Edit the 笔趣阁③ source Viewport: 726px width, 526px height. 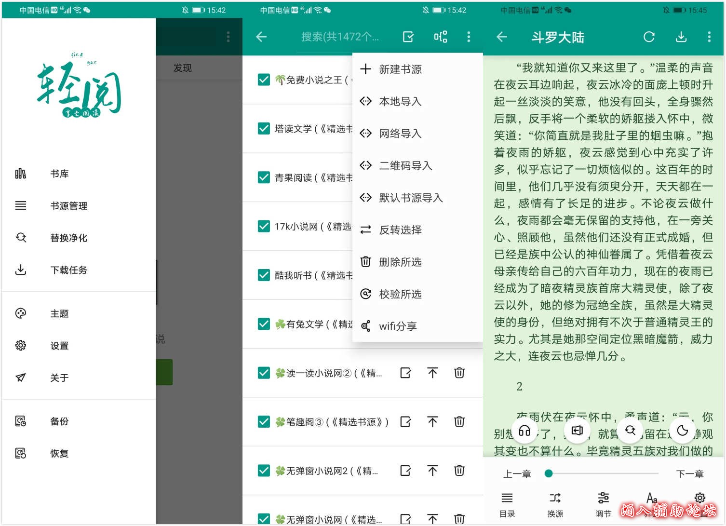click(405, 422)
